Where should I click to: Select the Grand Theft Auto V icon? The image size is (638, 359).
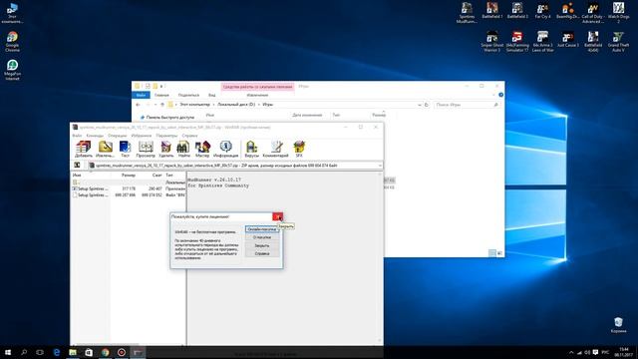pyautogui.click(x=618, y=42)
